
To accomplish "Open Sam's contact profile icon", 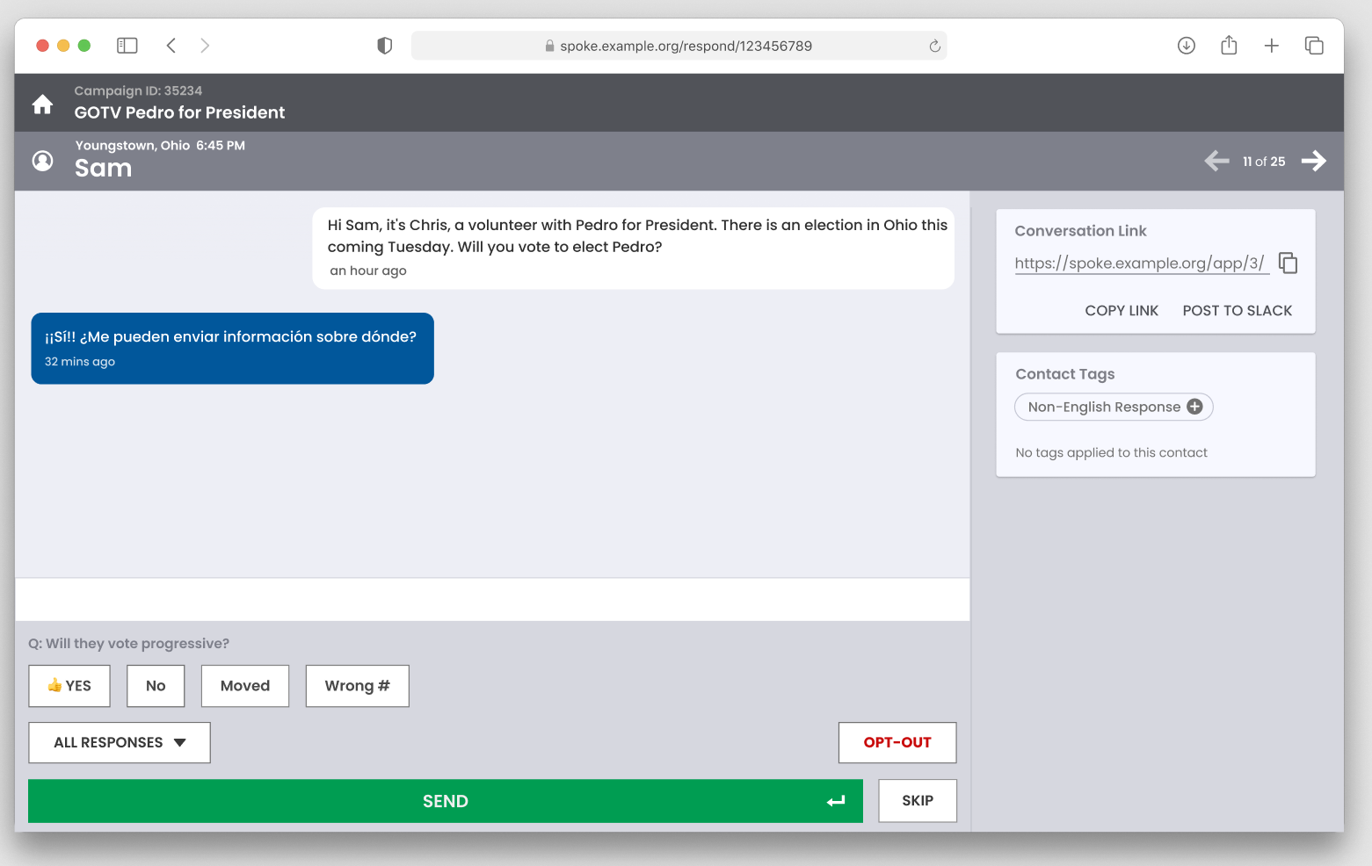I will [x=42, y=161].
